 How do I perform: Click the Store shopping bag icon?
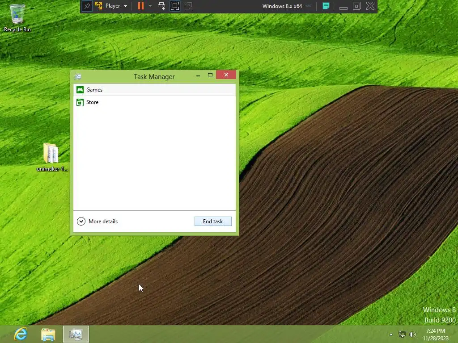coord(80,102)
